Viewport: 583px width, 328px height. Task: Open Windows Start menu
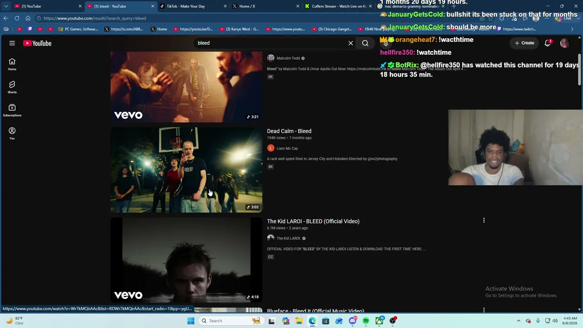(x=191, y=321)
